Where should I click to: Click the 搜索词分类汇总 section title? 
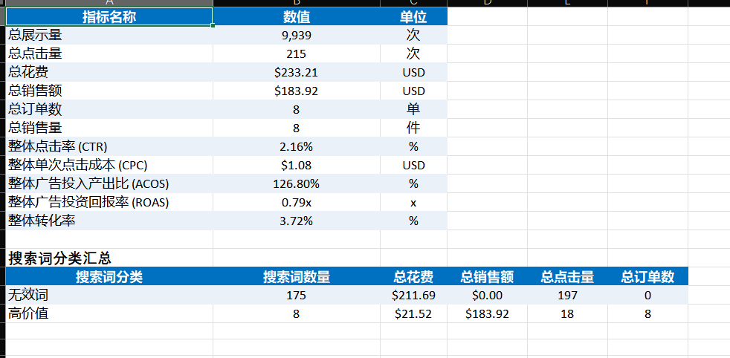click(59, 258)
